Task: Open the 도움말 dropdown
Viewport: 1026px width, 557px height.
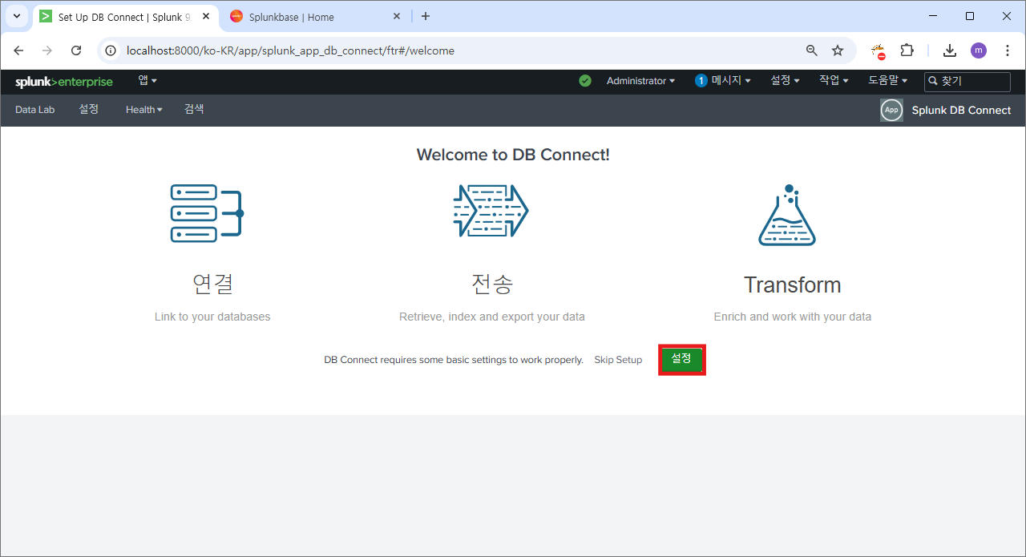Action: tap(887, 80)
